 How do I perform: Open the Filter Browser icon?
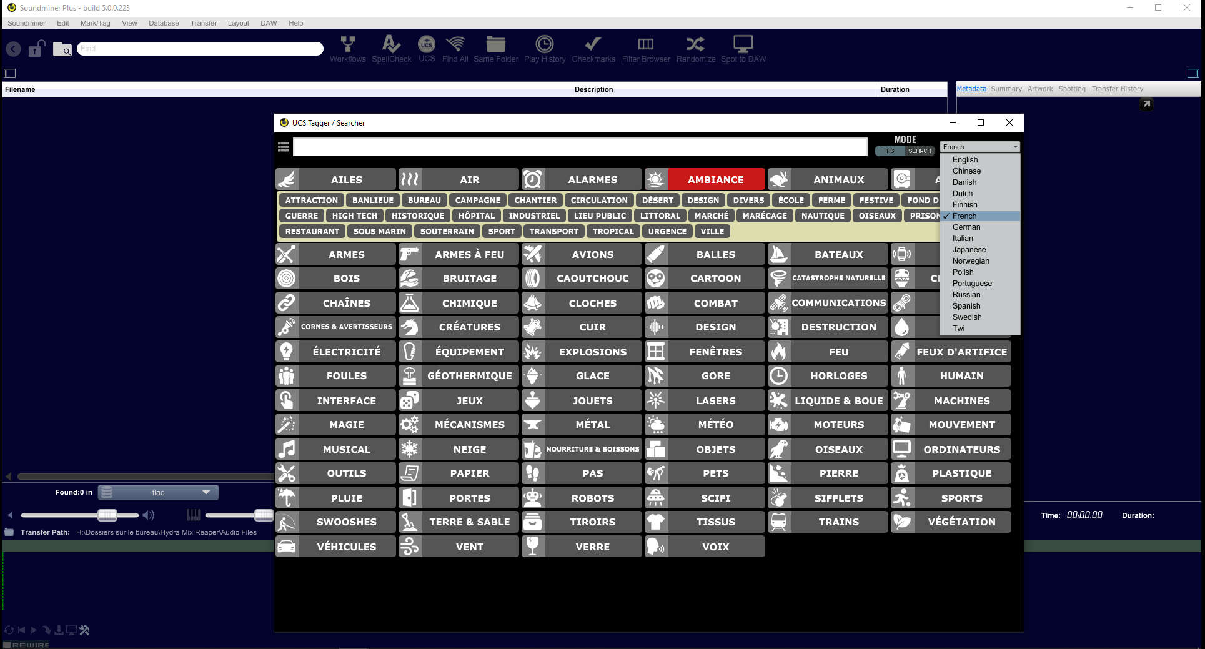click(646, 49)
